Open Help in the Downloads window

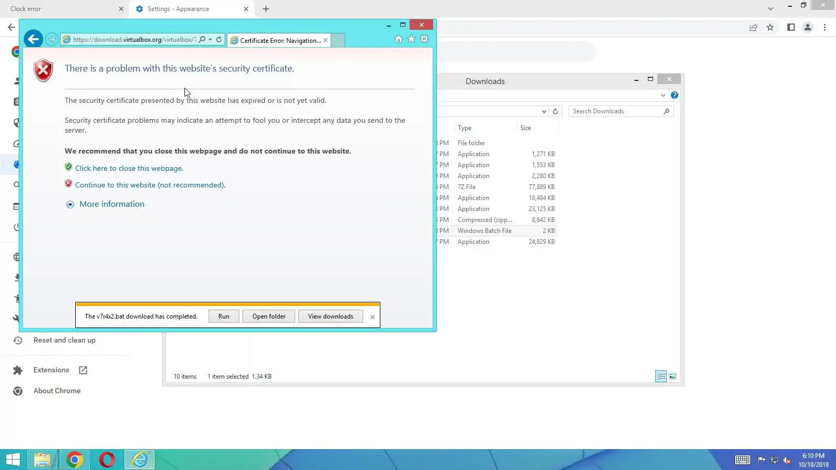click(675, 95)
